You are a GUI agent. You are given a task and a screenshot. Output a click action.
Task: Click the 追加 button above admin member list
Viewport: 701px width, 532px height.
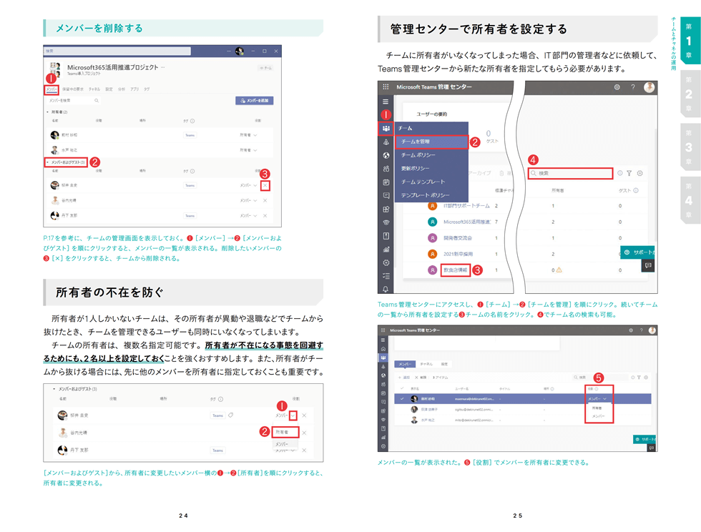click(404, 378)
